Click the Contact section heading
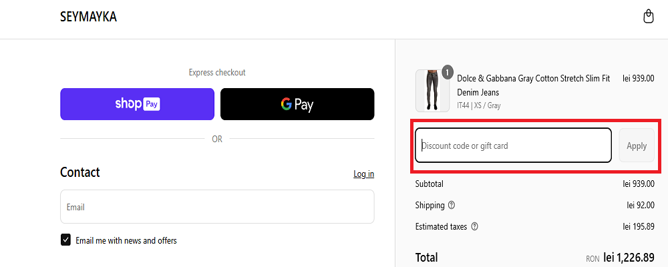 click(x=79, y=172)
